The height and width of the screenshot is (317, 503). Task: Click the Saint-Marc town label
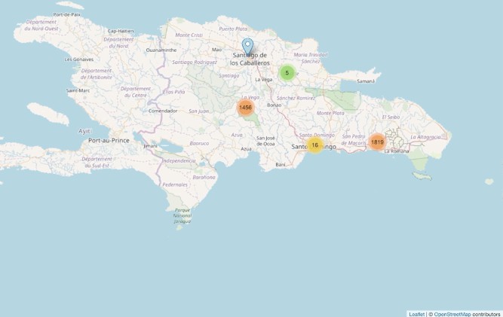[78, 90]
